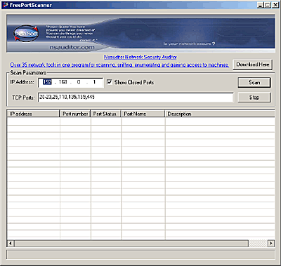This screenshot has height=266, width=281.
Task: Click the NsaSoft logo in banner
Action: (x=26, y=34)
